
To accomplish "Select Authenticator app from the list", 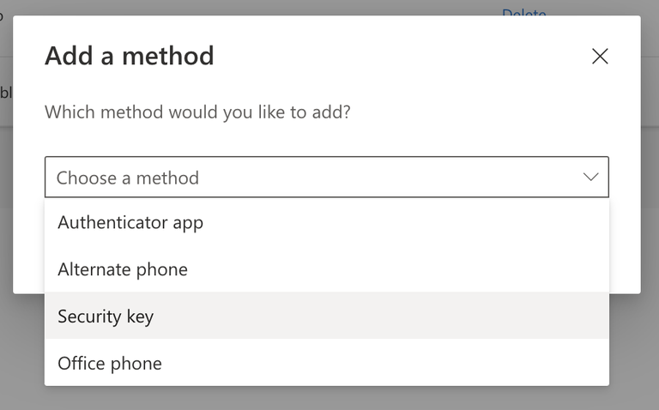I will (x=130, y=223).
